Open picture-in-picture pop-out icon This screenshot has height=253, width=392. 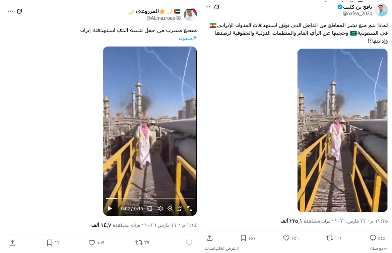tap(179, 208)
